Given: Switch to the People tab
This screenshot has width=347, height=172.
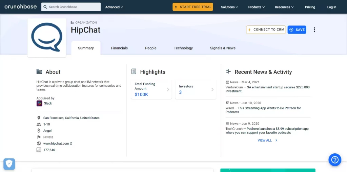Looking at the screenshot, I should pyautogui.click(x=151, y=48).
